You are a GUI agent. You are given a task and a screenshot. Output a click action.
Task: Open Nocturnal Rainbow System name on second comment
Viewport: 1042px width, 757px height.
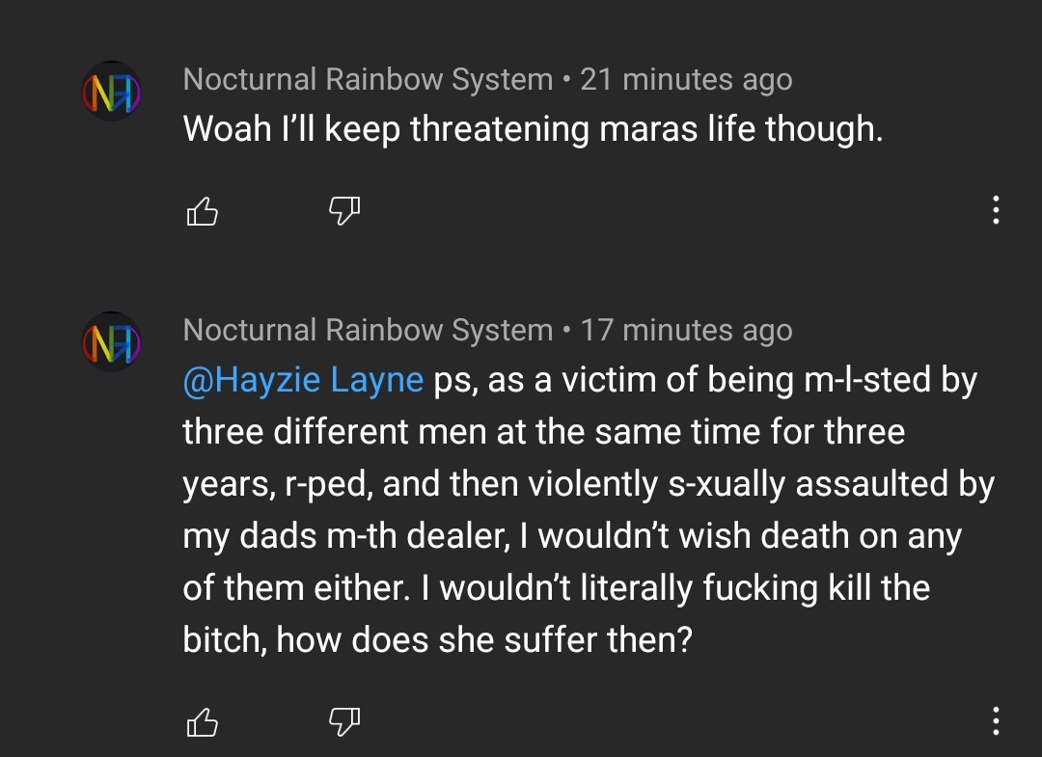368,330
